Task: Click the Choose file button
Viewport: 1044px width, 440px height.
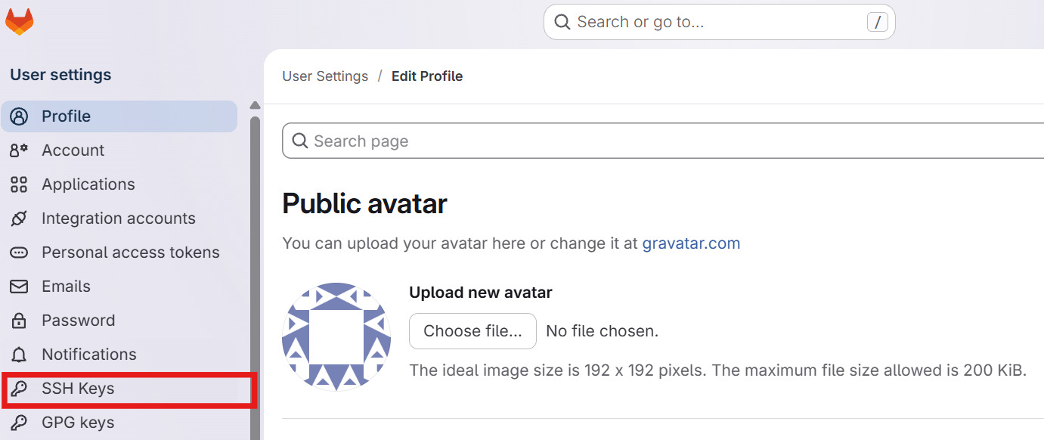Action: pos(472,330)
